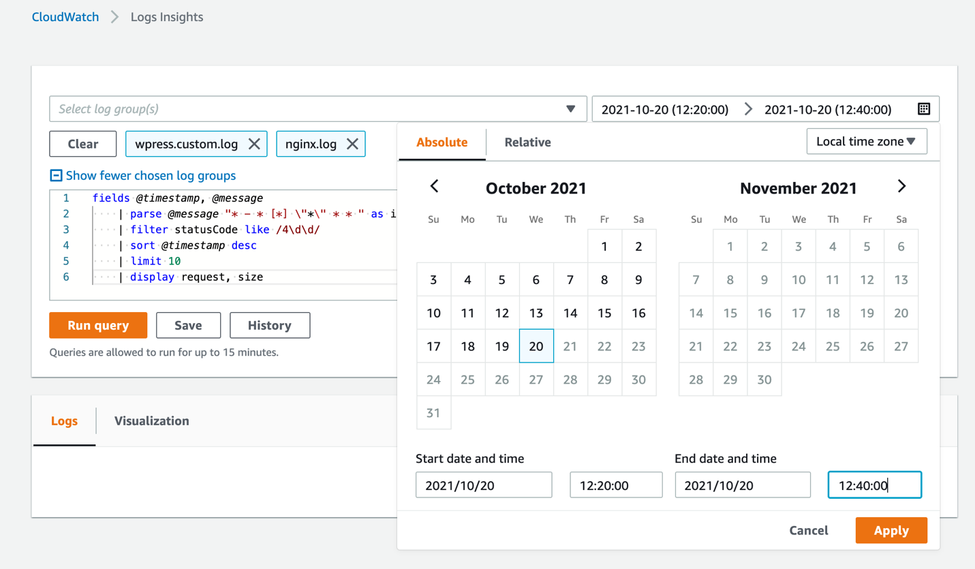Click Apply to confirm the time range
Viewport: 975px width, 569px height.
click(x=891, y=530)
